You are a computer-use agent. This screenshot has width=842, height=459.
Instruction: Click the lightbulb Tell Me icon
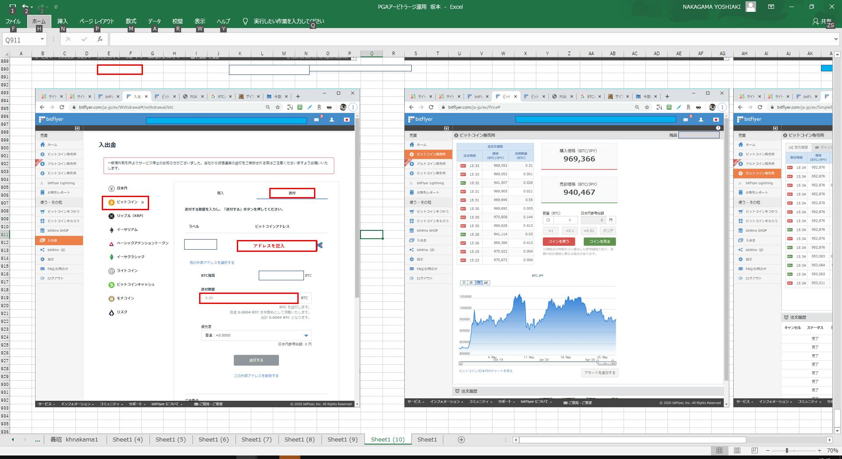coord(245,21)
